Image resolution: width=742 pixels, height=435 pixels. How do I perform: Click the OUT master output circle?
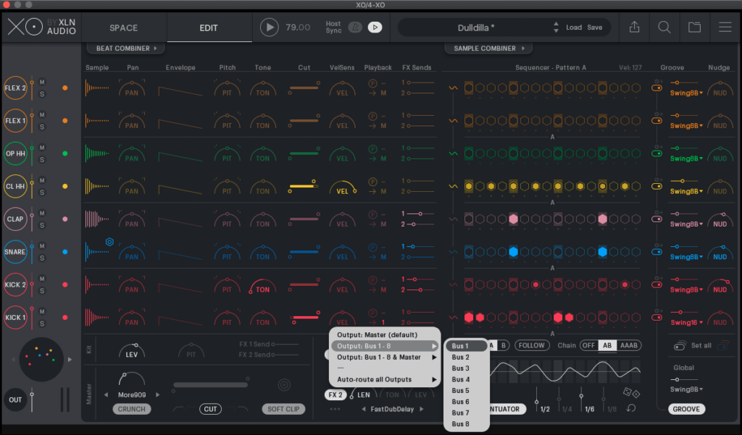(x=15, y=400)
